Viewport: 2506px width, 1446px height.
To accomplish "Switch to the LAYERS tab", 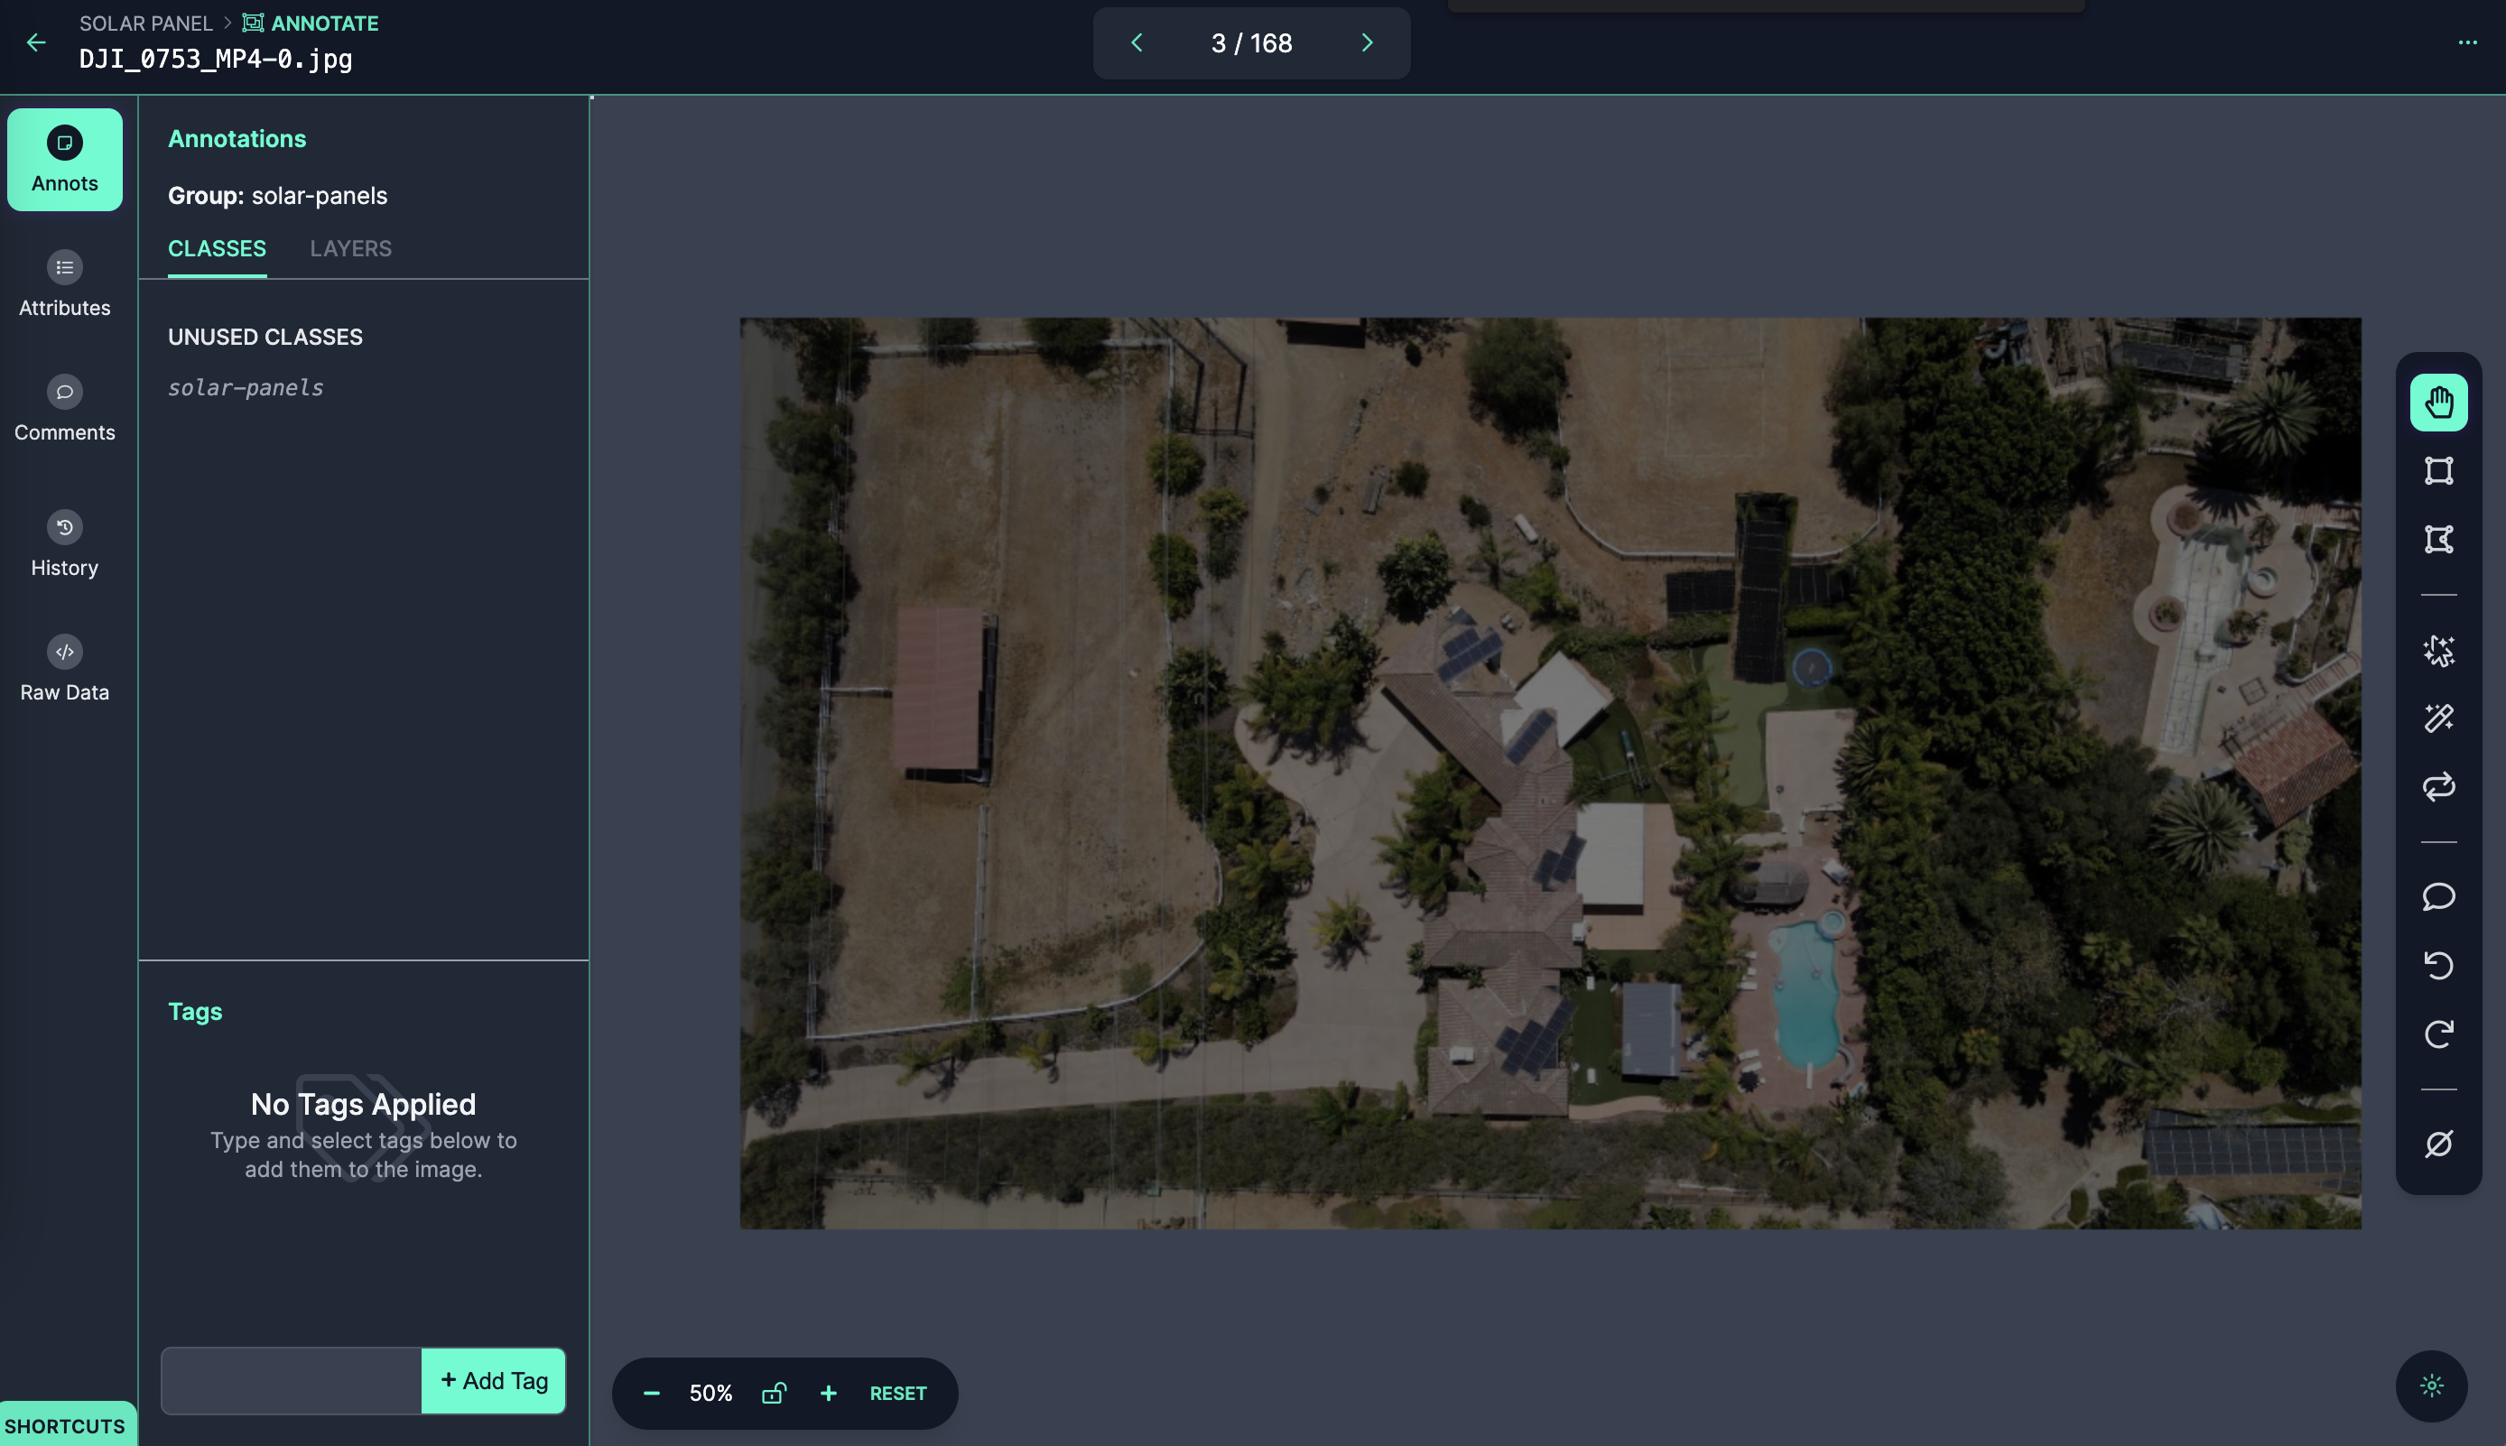I will [x=350, y=248].
